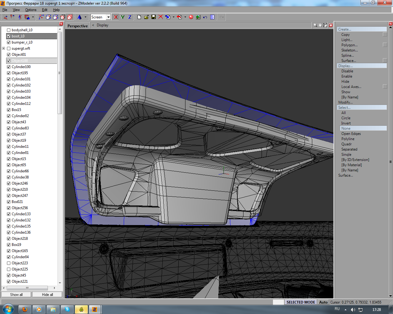
Task: Enable the bodyshell_L0 object checkbox
Action: [9, 30]
